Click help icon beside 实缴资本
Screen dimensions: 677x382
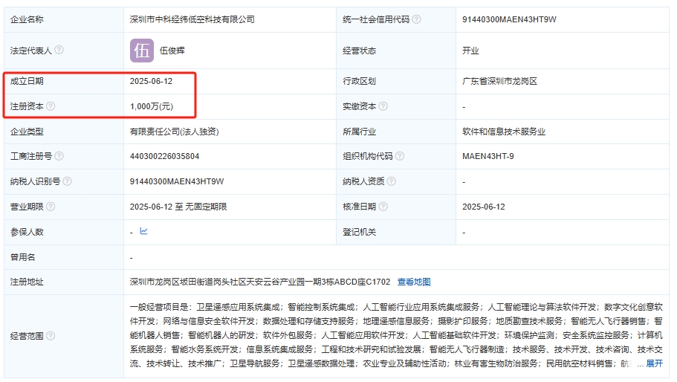tap(383, 106)
